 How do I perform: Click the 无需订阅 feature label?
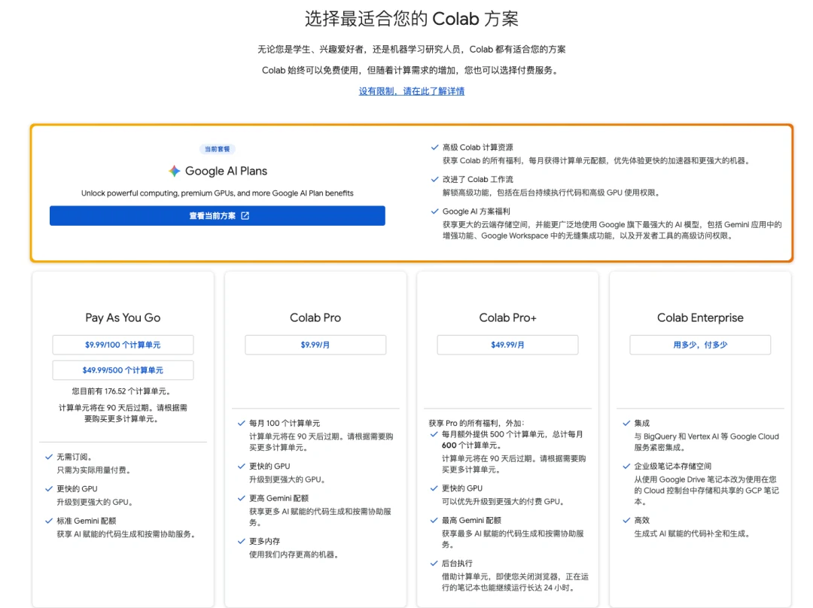click(74, 458)
